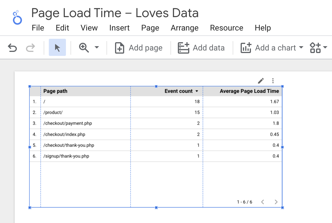The width and height of the screenshot is (332, 223).
Task: Undo the last action
Action: (x=12, y=48)
